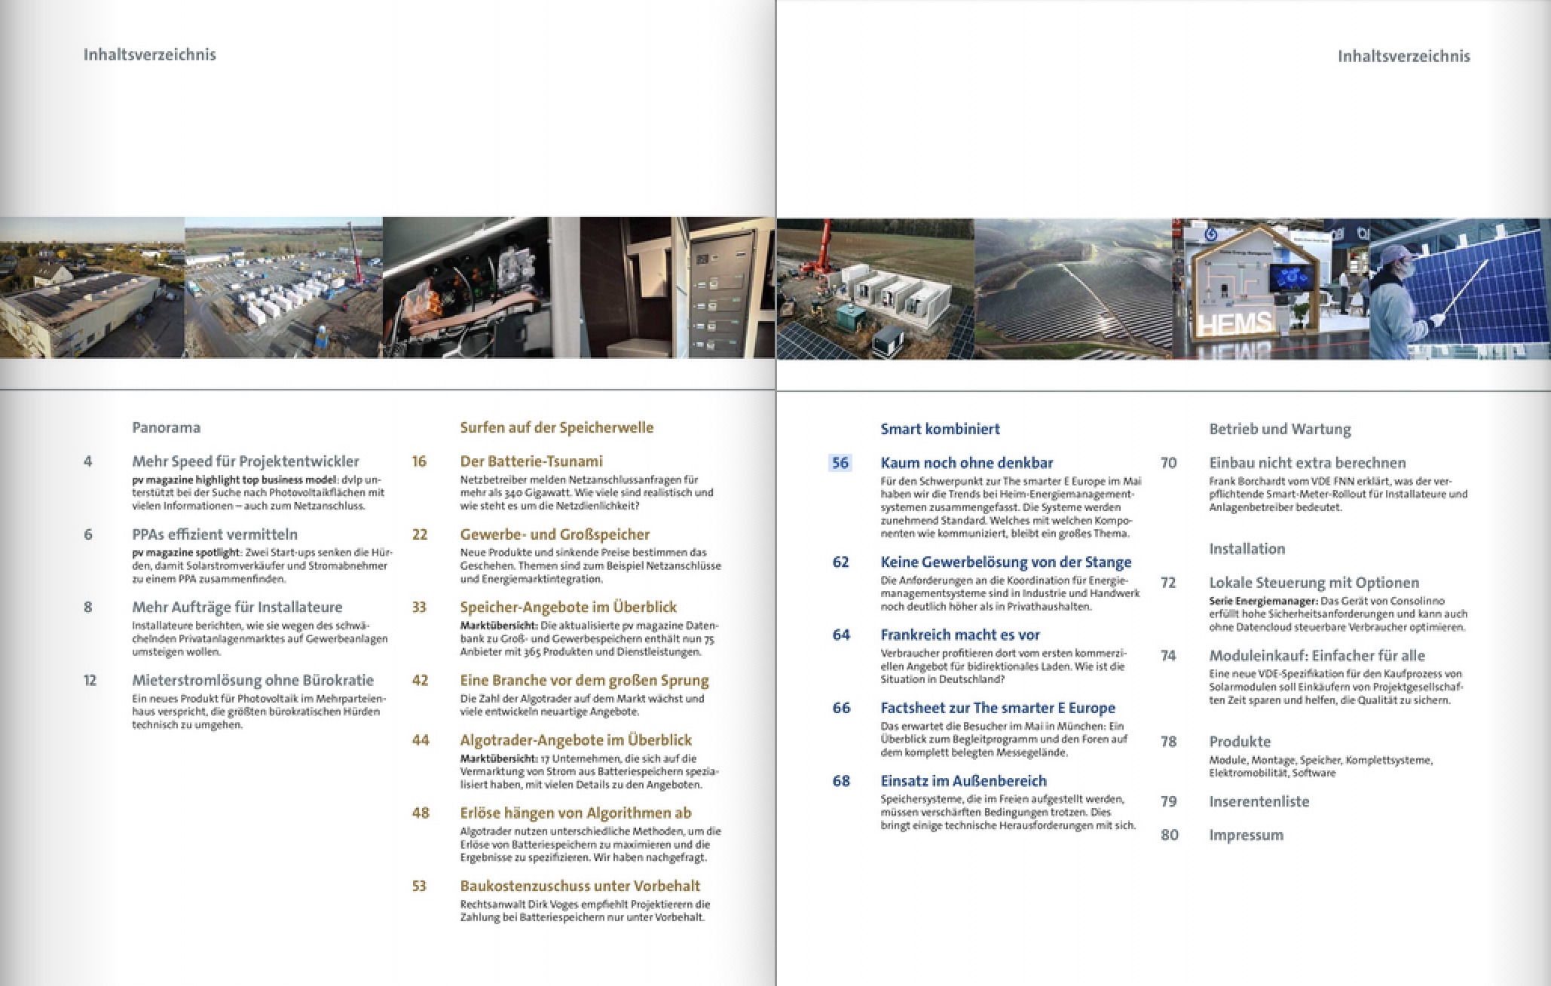1551x986 pixels.
Task: Open the 'Produkte' section entry
Action: click(1240, 742)
